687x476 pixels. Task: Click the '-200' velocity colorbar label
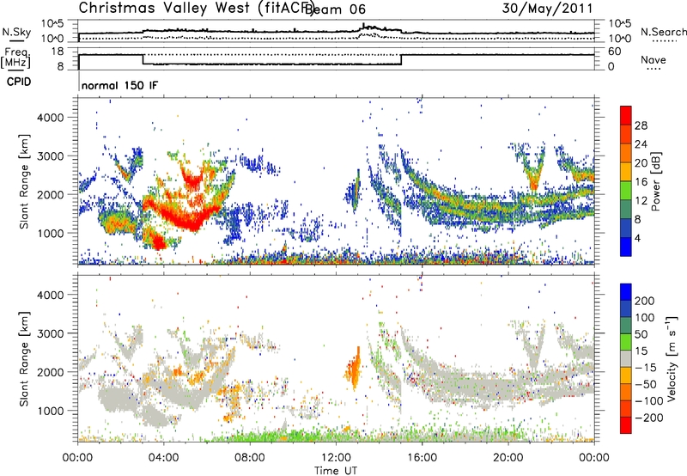(649, 418)
